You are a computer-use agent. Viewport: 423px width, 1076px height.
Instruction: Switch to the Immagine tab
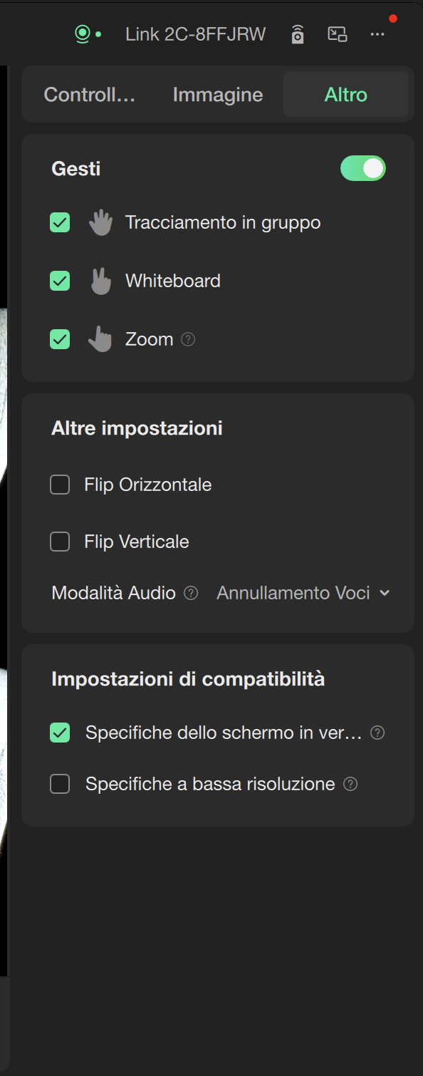[x=218, y=95]
